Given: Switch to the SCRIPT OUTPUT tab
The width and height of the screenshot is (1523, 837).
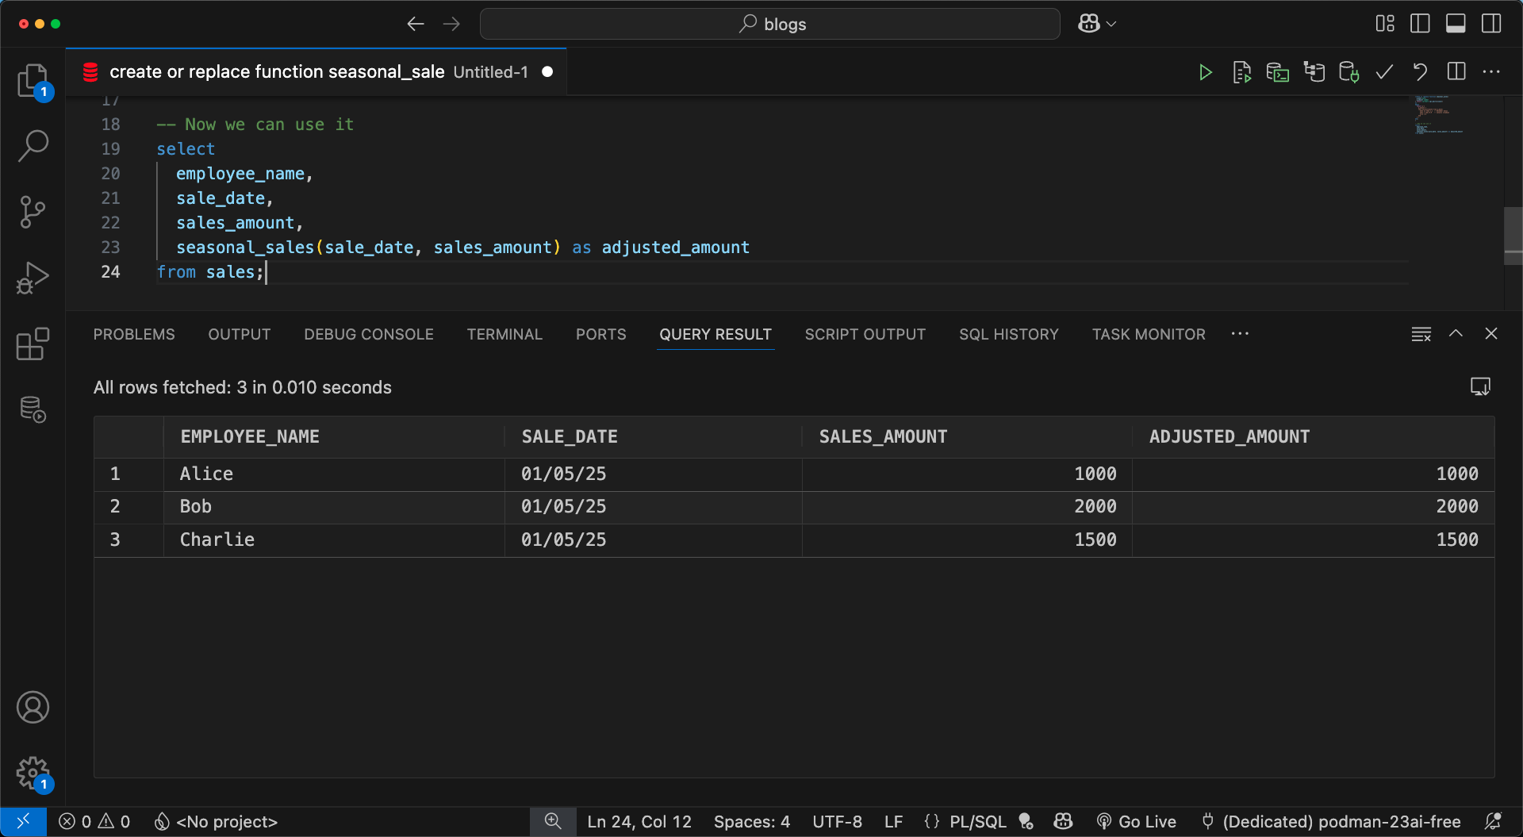Looking at the screenshot, I should coord(865,334).
